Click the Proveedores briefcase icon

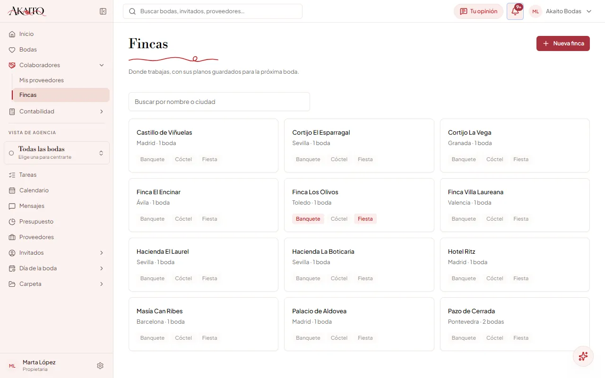click(12, 237)
